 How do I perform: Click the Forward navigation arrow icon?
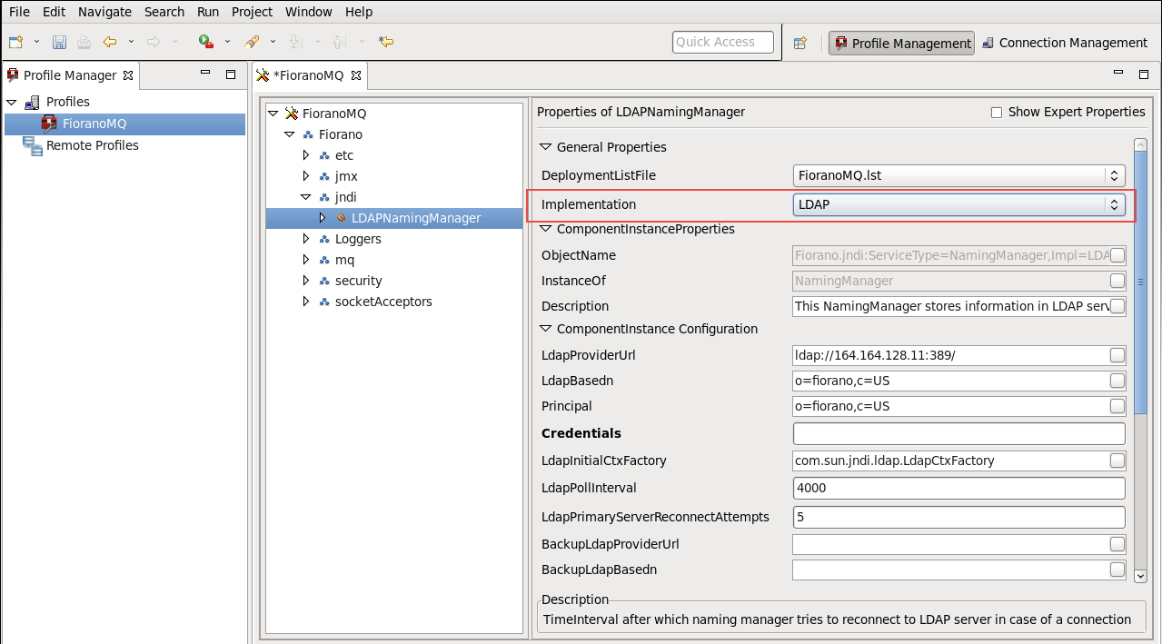coord(154,42)
